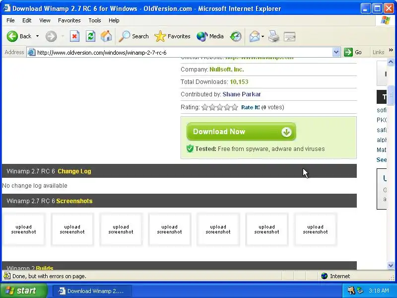Image resolution: width=397 pixels, height=298 pixels.
Task: Open the Media globe toolbar button
Action: tap(210, 36)
